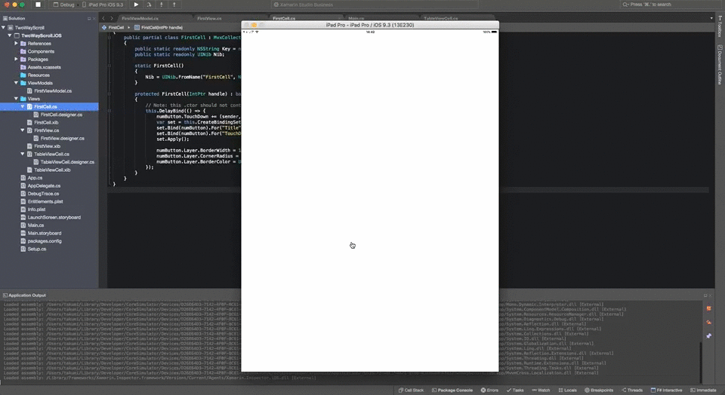Viewport: 725px width, 395px height.
Task: Open LaunchScreen.storyboard
Action: tap(51, 217)
